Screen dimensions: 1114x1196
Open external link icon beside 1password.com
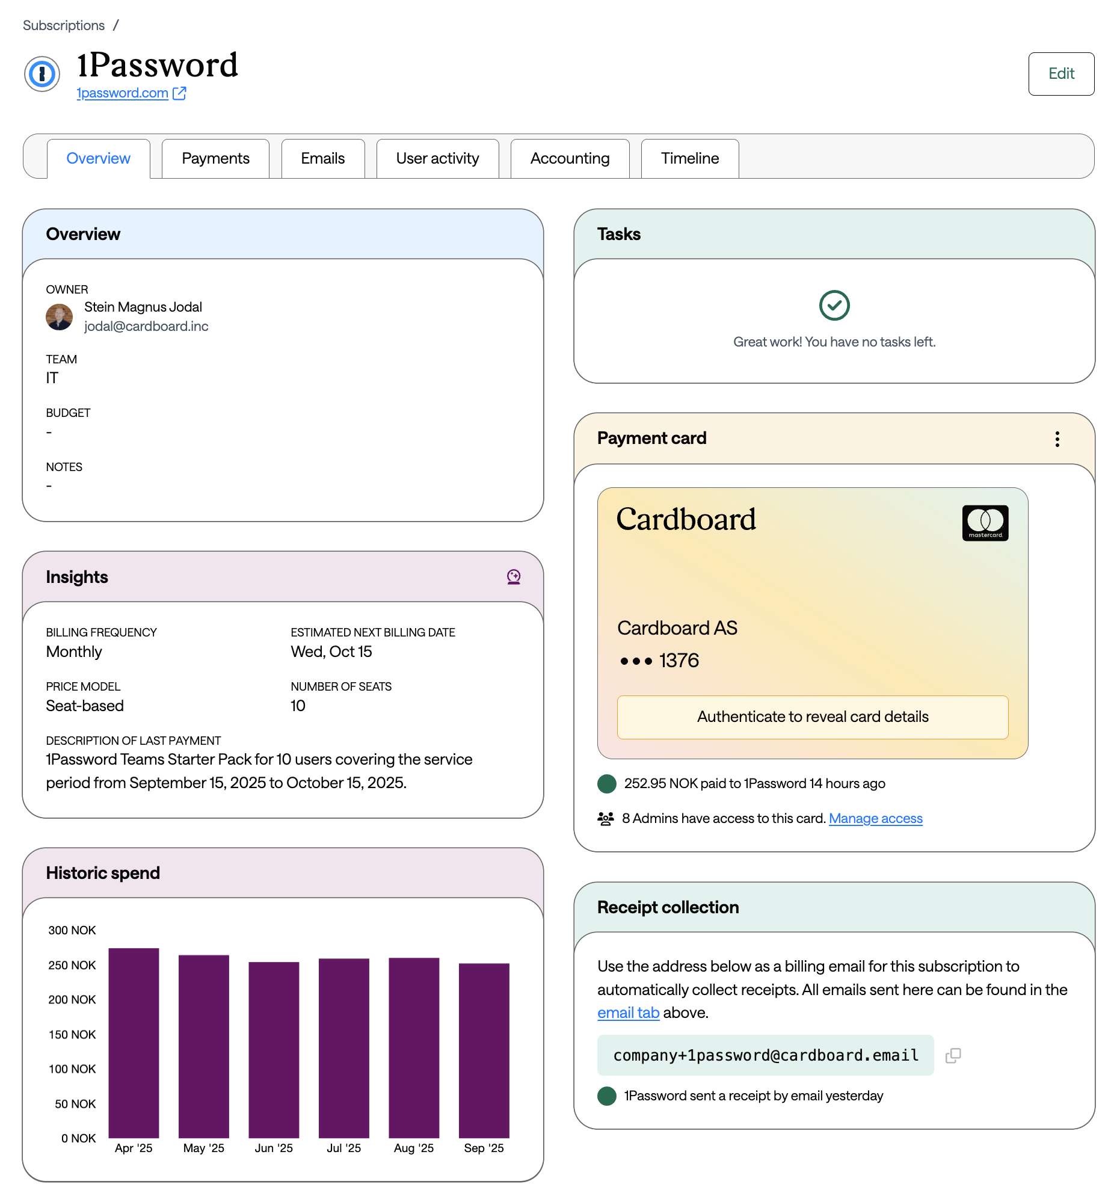point(179,93)
